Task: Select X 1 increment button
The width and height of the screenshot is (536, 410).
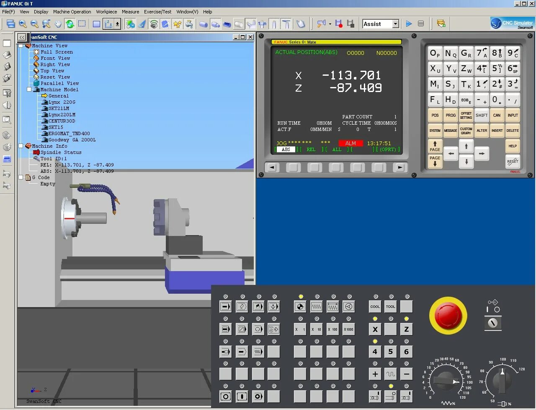Action: point(300,329)
